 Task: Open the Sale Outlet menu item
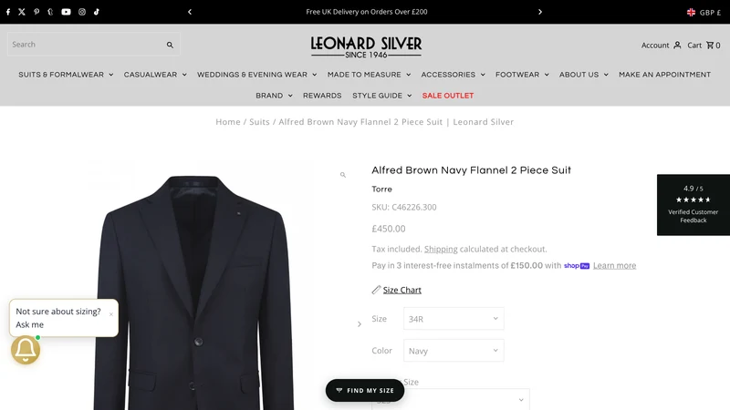[x=448, y=96]
